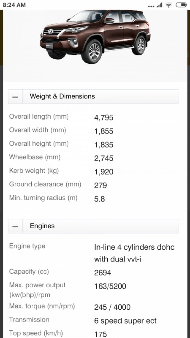The height and width of the screenshot is (338, 190).
Task: Select the value 2694
Action: 103,273
